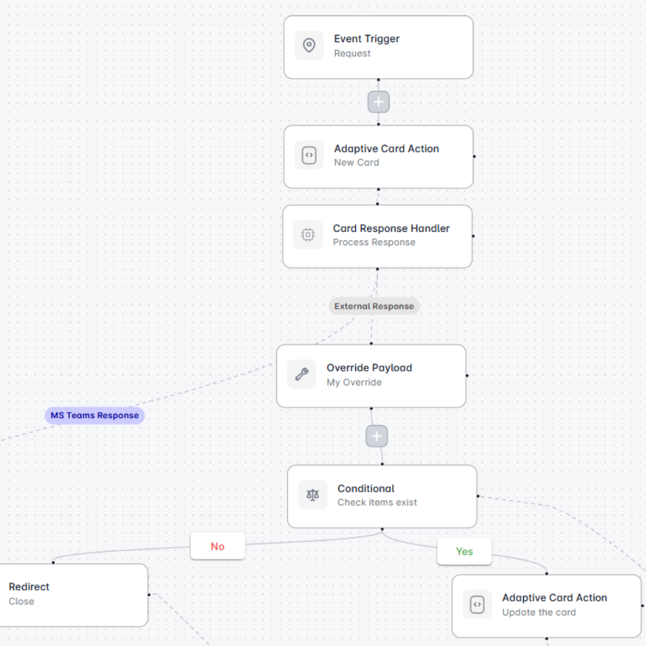Click the Conditional balance scale icon

[x=313, y=494]
